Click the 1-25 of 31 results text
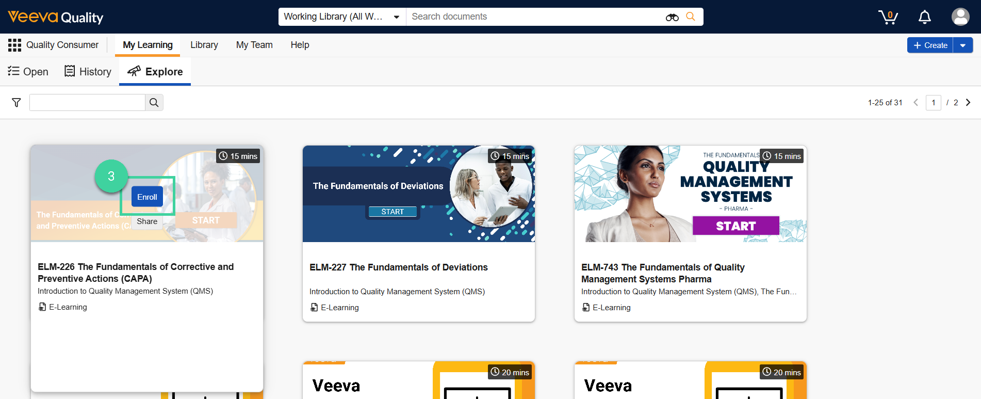 click(x=885, y=103)
